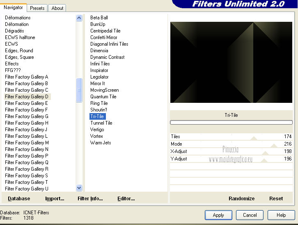Viewport: 298px width, 225px height.
Task: Select Filter Factory Gallery J category
Action: (x=26, y=130)
